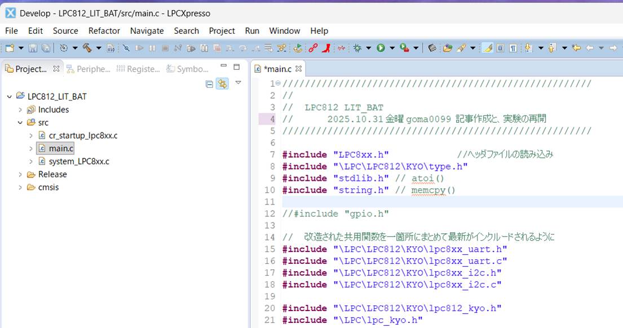The width and height of the screenshot is (623, 328).
Task: Toggle Link with Editor in Project panel
Action: pos(222,84)
